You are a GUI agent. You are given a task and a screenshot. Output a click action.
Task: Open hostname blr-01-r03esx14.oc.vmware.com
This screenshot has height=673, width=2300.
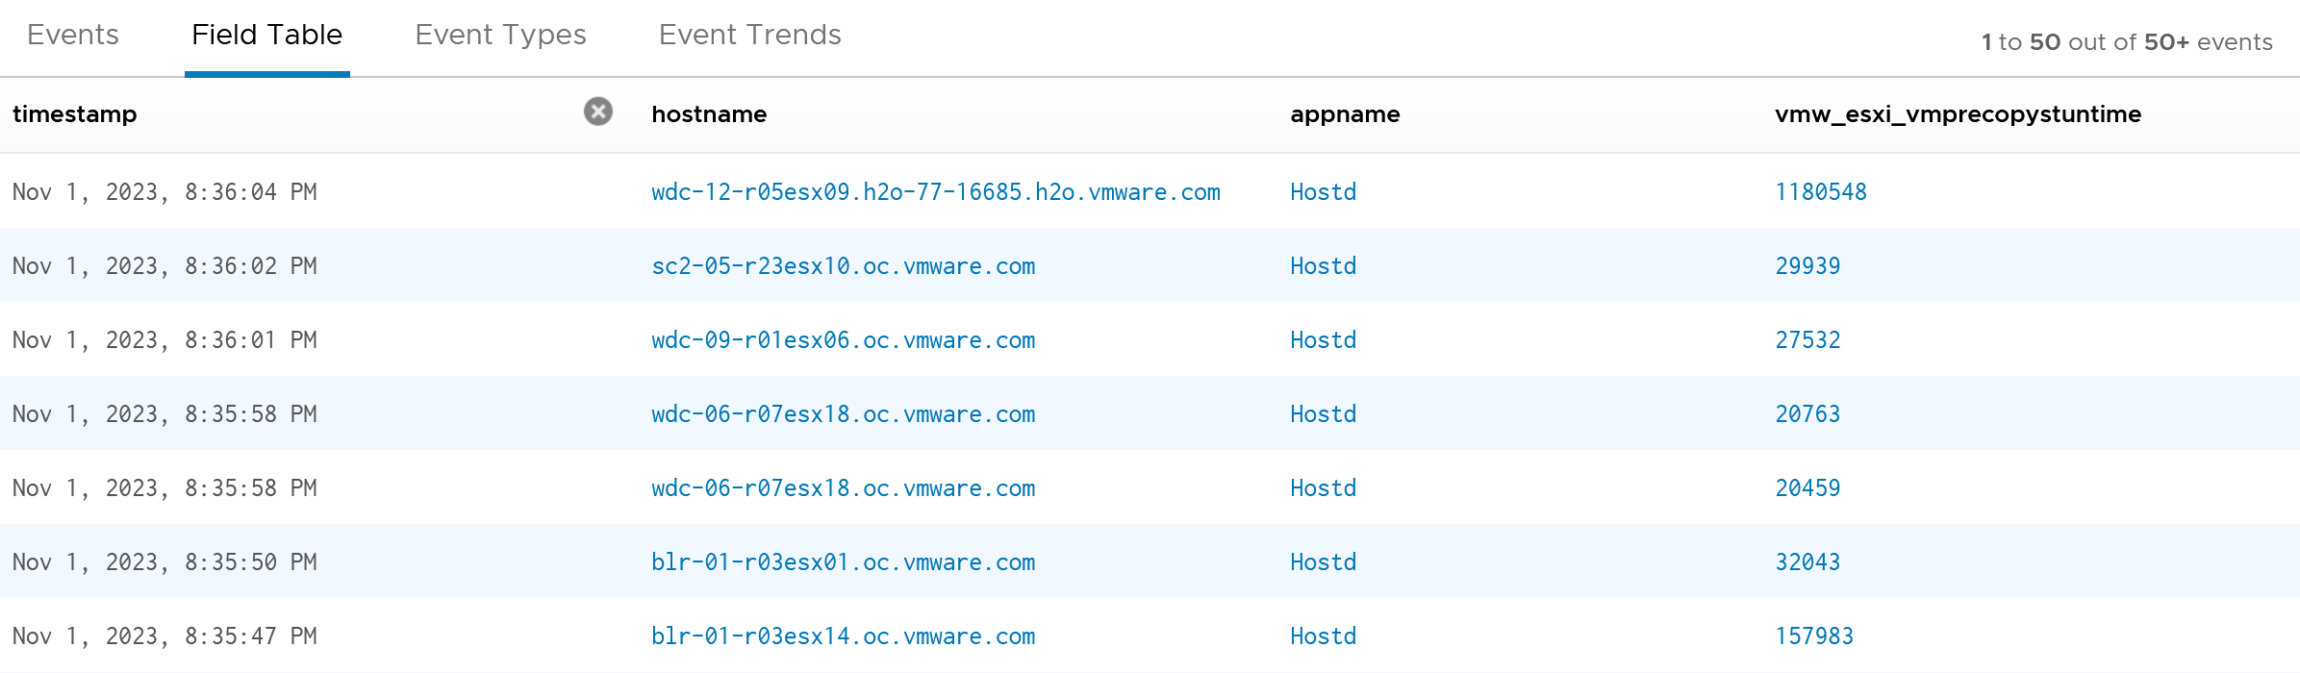[844, 636]
